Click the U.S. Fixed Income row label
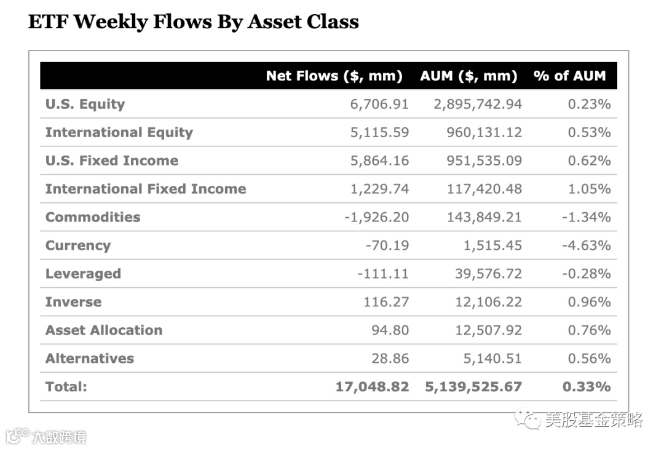 pos(112,161)
